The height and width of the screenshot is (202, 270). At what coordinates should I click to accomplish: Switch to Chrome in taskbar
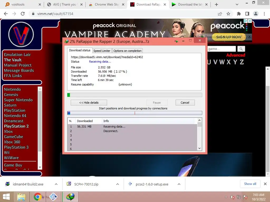pyautogui.click(x=38, y=197)
